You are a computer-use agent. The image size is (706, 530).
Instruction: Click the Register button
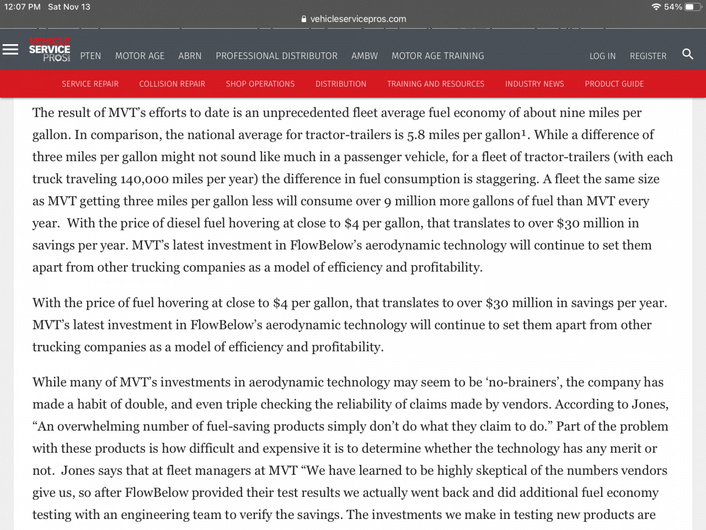648,56
